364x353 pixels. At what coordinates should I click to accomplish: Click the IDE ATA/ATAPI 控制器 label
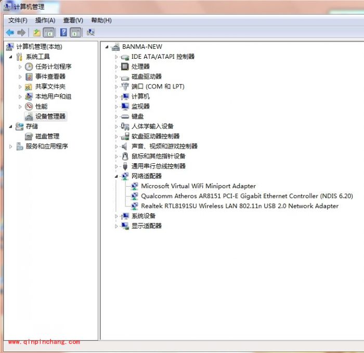tap(163, 57)
